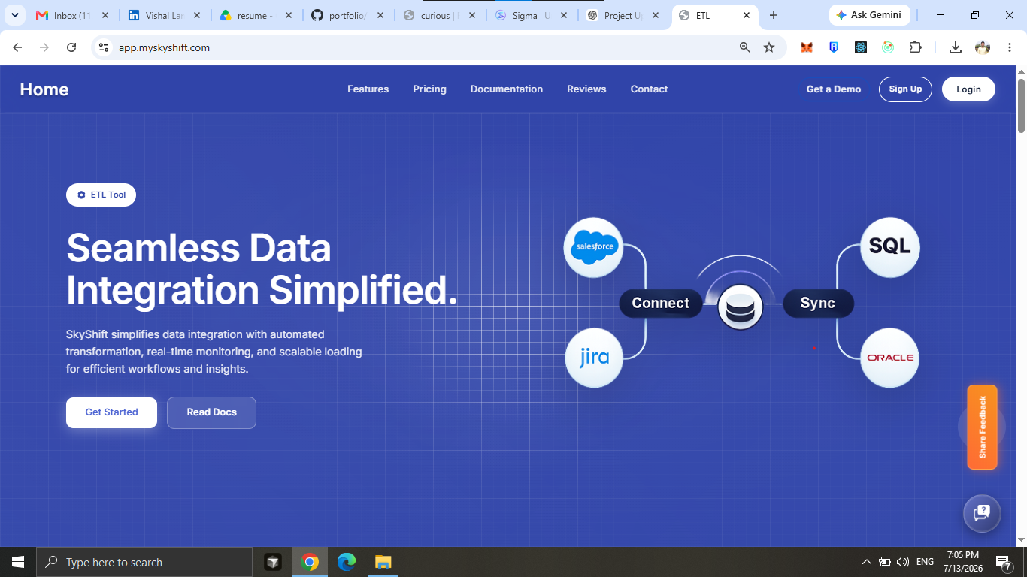
Task: Open the Pricing nav item
Action: coord(429,89)
